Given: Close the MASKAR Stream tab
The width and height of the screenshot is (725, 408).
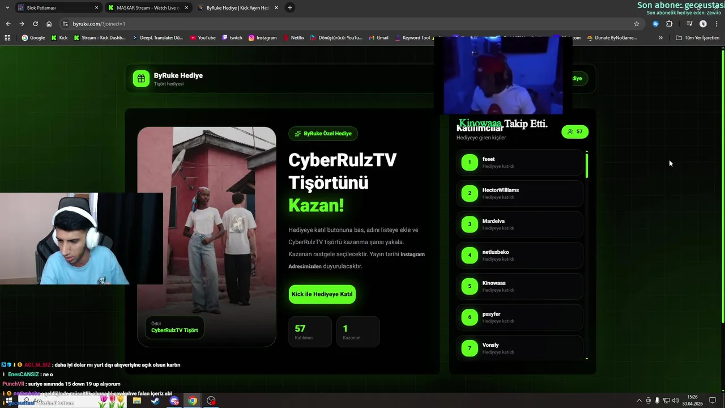Looking at the screenshot, I should 186,7.
